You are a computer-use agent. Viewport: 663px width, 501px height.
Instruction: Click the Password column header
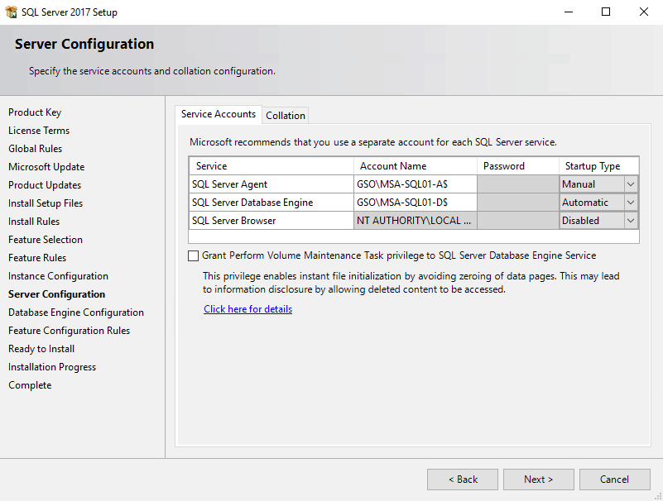click(518, 166)
